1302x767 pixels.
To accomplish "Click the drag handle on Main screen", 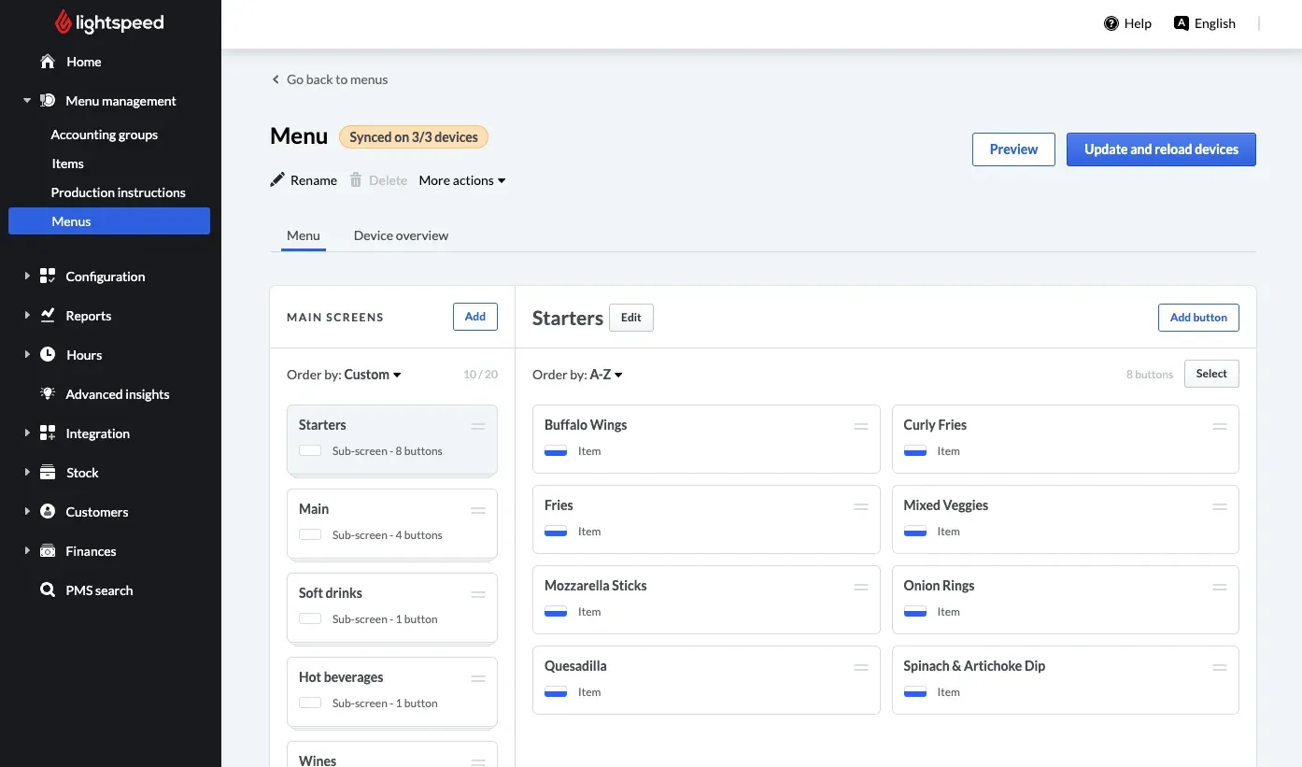I will 478,510.
